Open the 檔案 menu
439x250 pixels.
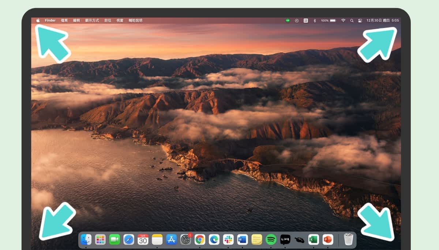click(x=64, y=20)
